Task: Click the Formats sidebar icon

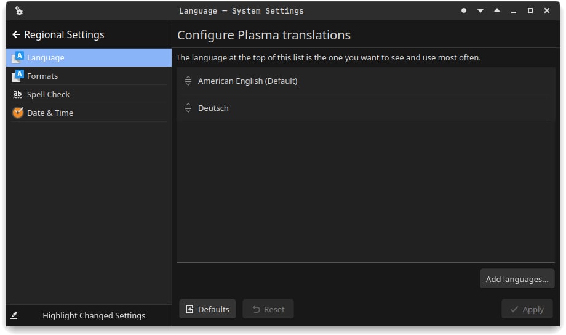Action: 17,76
